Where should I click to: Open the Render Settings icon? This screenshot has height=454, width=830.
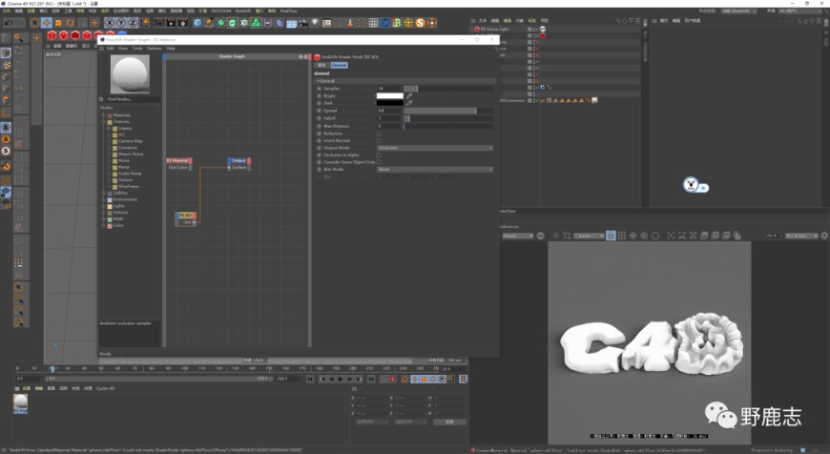(x=183, y=23)
